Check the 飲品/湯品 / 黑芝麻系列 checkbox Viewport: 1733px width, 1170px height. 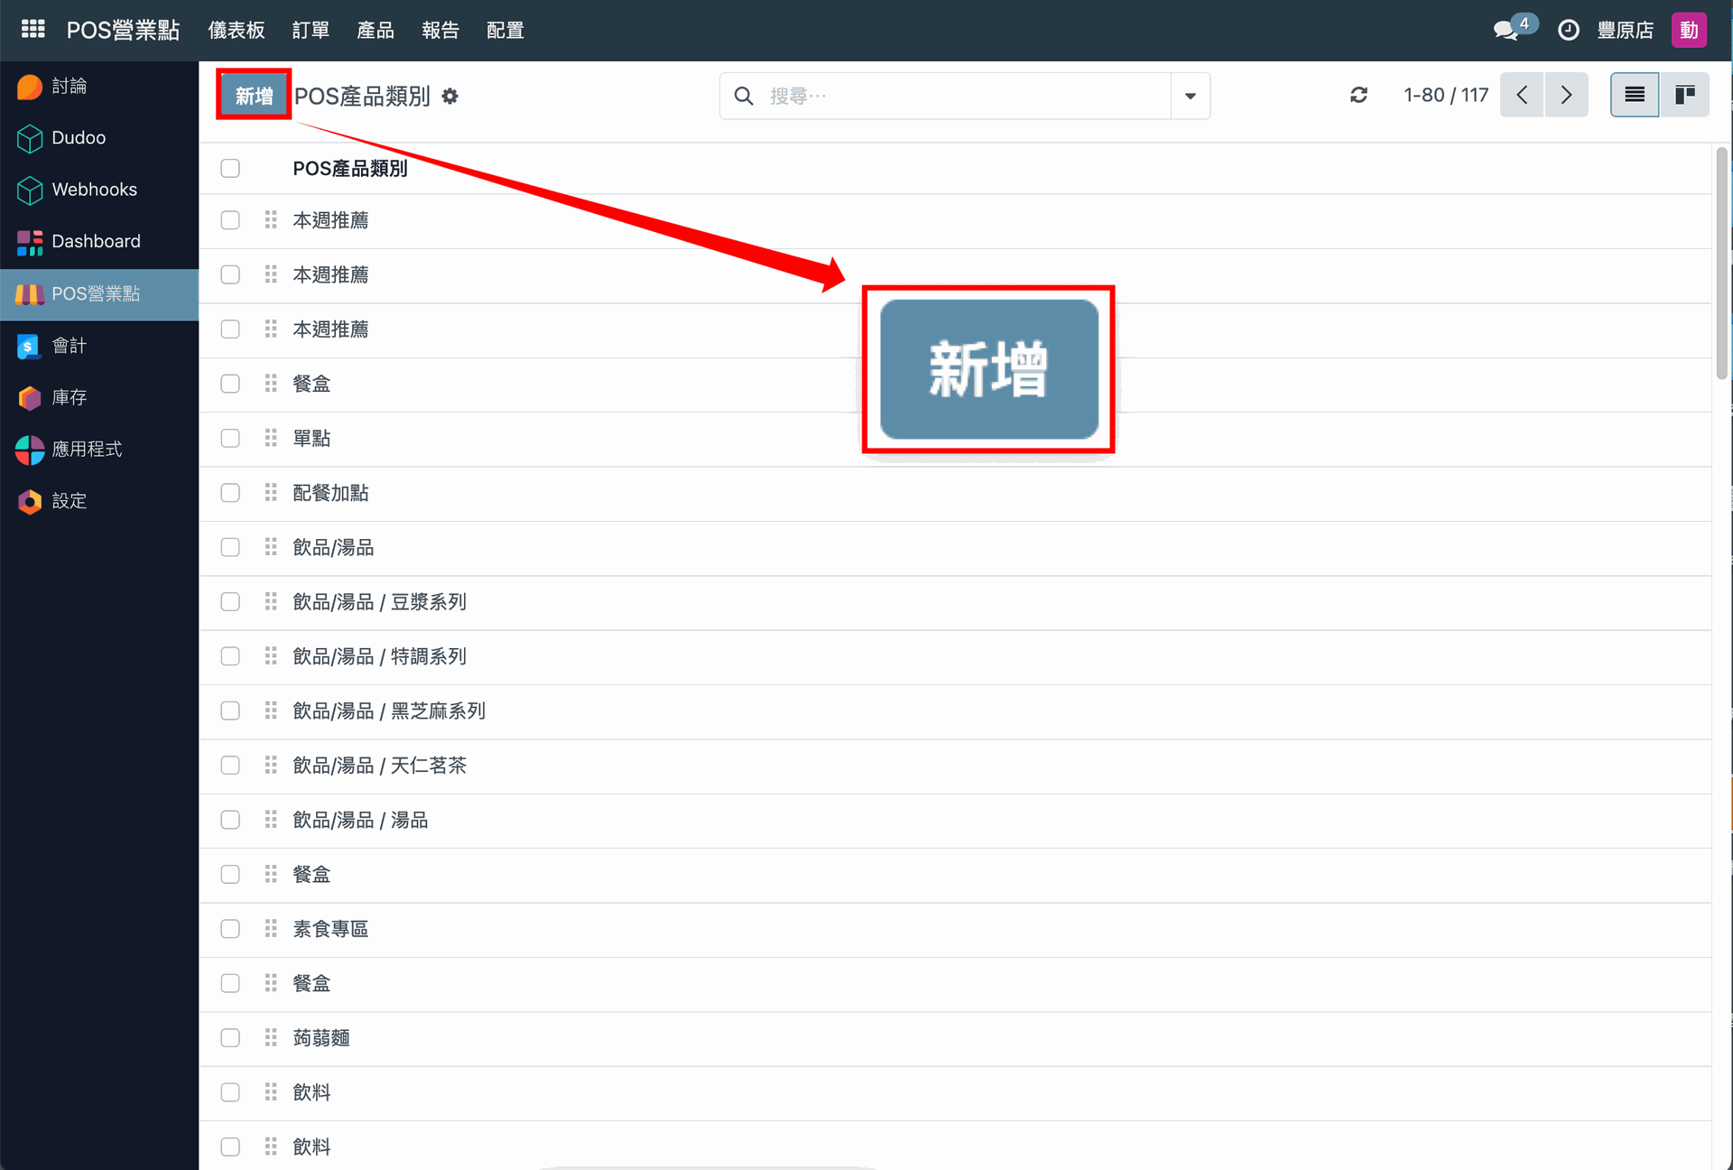(x=230, y=711)
